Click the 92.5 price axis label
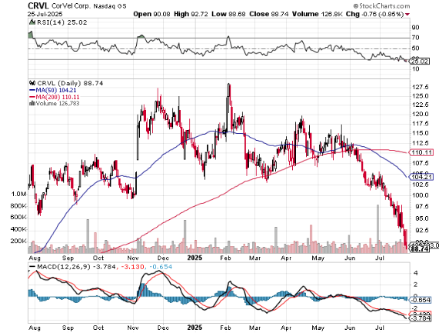 [x=421, y=230]
